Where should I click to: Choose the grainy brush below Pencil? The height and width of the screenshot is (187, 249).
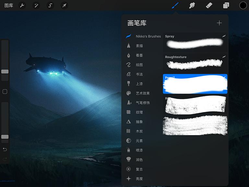(195, 105)
